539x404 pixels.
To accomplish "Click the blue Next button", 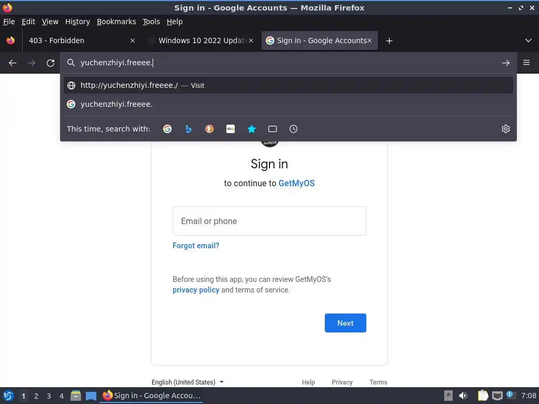I will [345, 323].
